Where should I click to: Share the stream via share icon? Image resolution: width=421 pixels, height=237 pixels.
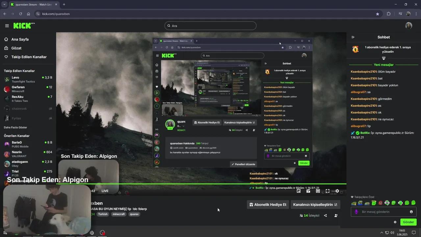(325, 216)
